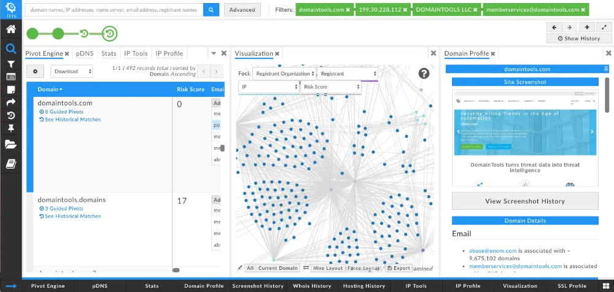This screenshot has height=292, width=614.
Task: Open the caret menu after IP Profile tab
Action: pos(214,53)
